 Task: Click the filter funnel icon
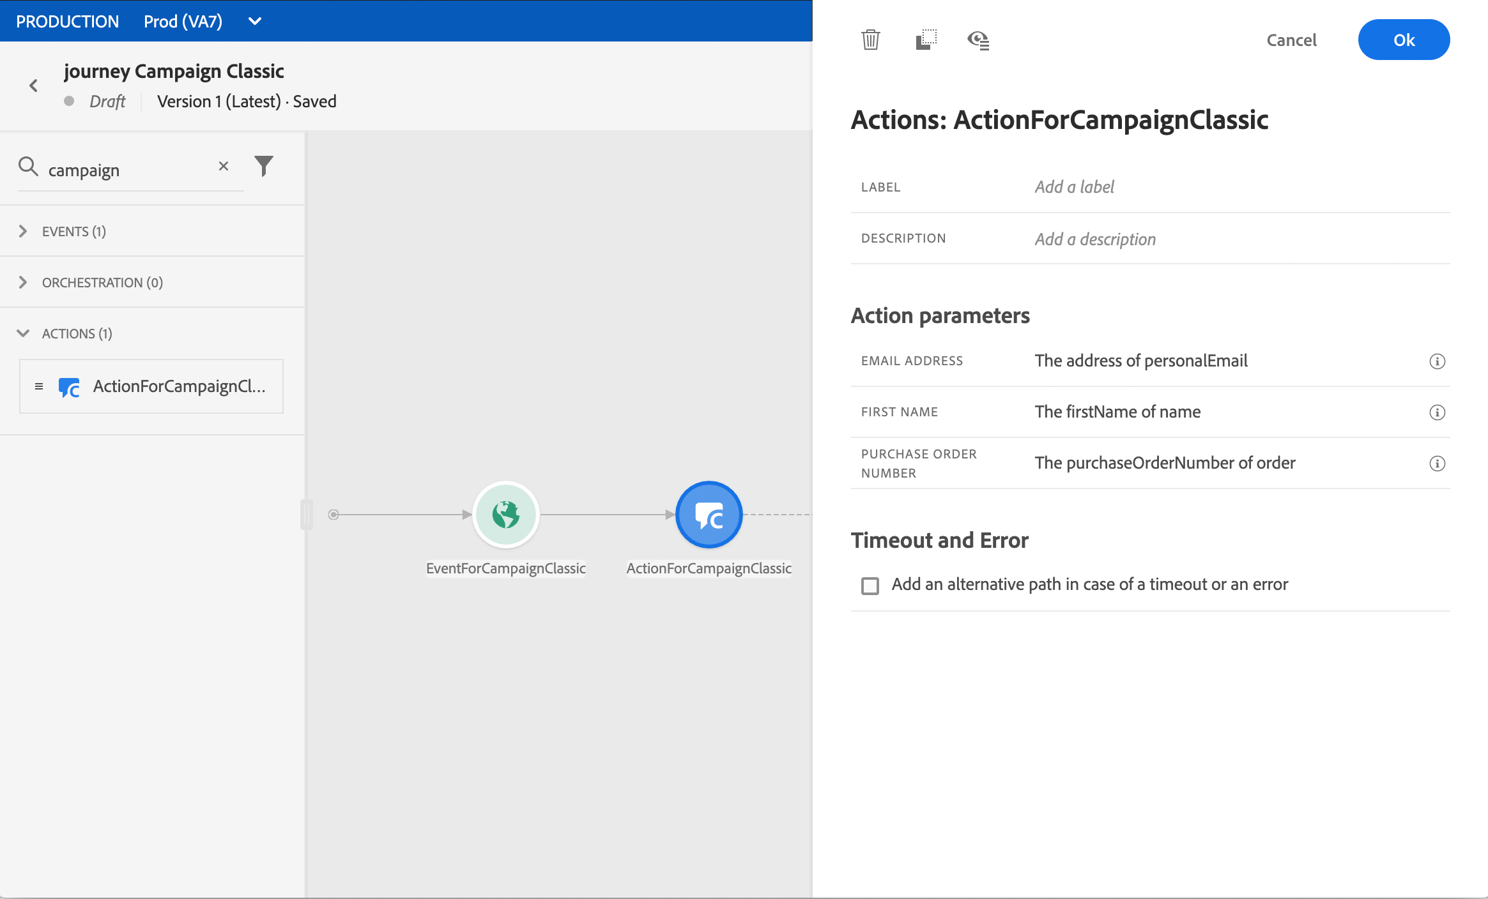pyautogui.click(x=264, y=166)
